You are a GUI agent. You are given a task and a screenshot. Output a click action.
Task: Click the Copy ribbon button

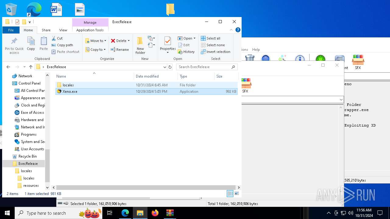tap(31, 44)
